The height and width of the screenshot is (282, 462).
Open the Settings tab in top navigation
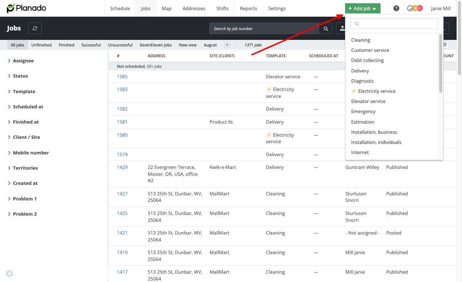coord(277,8)
